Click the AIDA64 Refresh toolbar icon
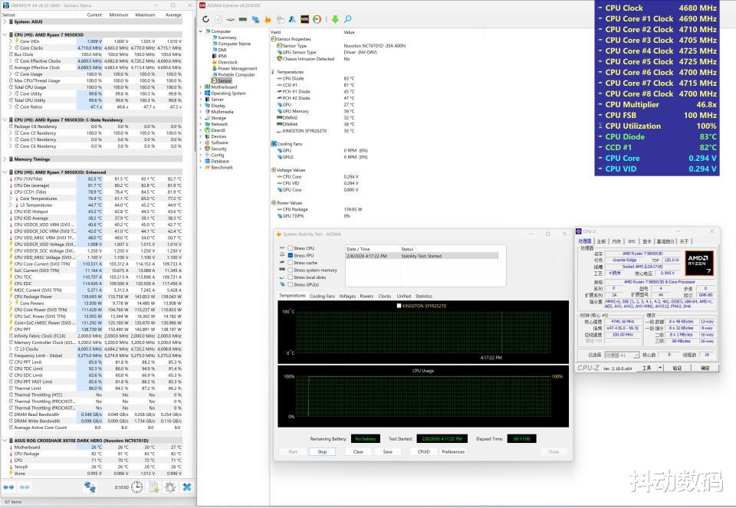The image size is (736, 508). tap(205, 19)
